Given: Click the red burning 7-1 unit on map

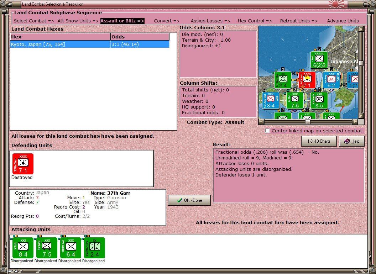Looking at the screenshot, I should 307,80.
